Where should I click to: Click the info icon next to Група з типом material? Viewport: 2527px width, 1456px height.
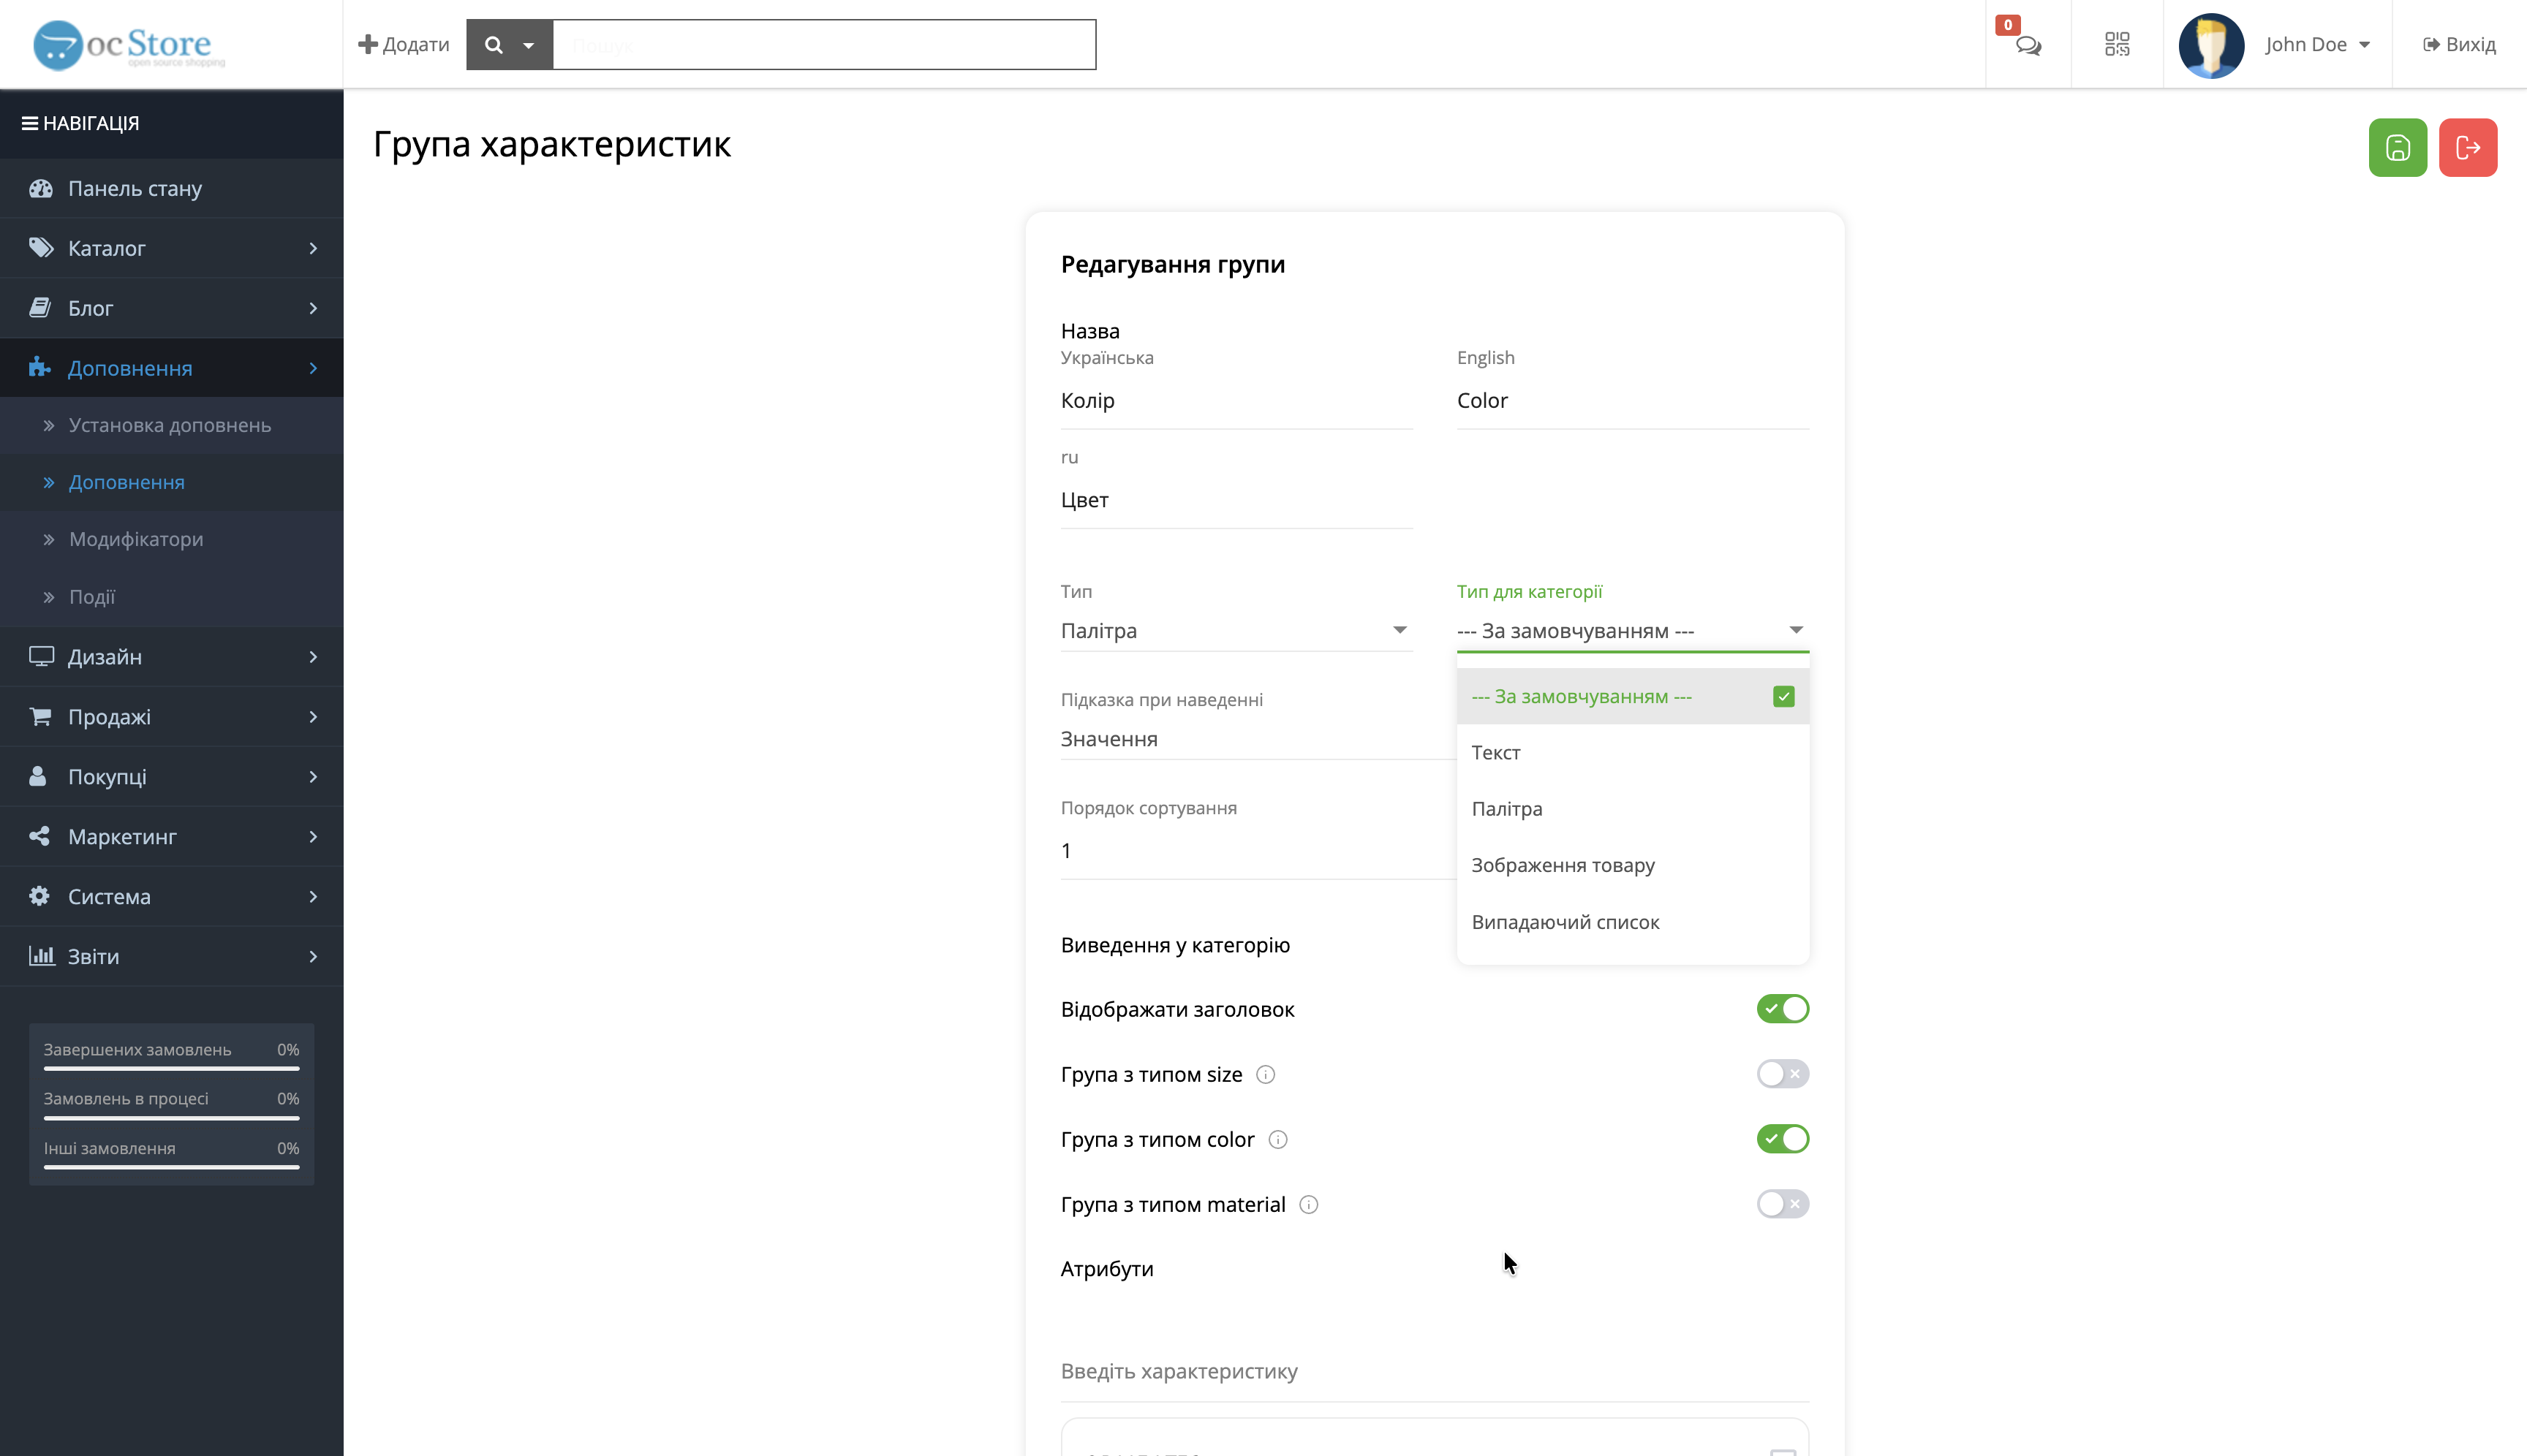click(x=1309, y=1204)
